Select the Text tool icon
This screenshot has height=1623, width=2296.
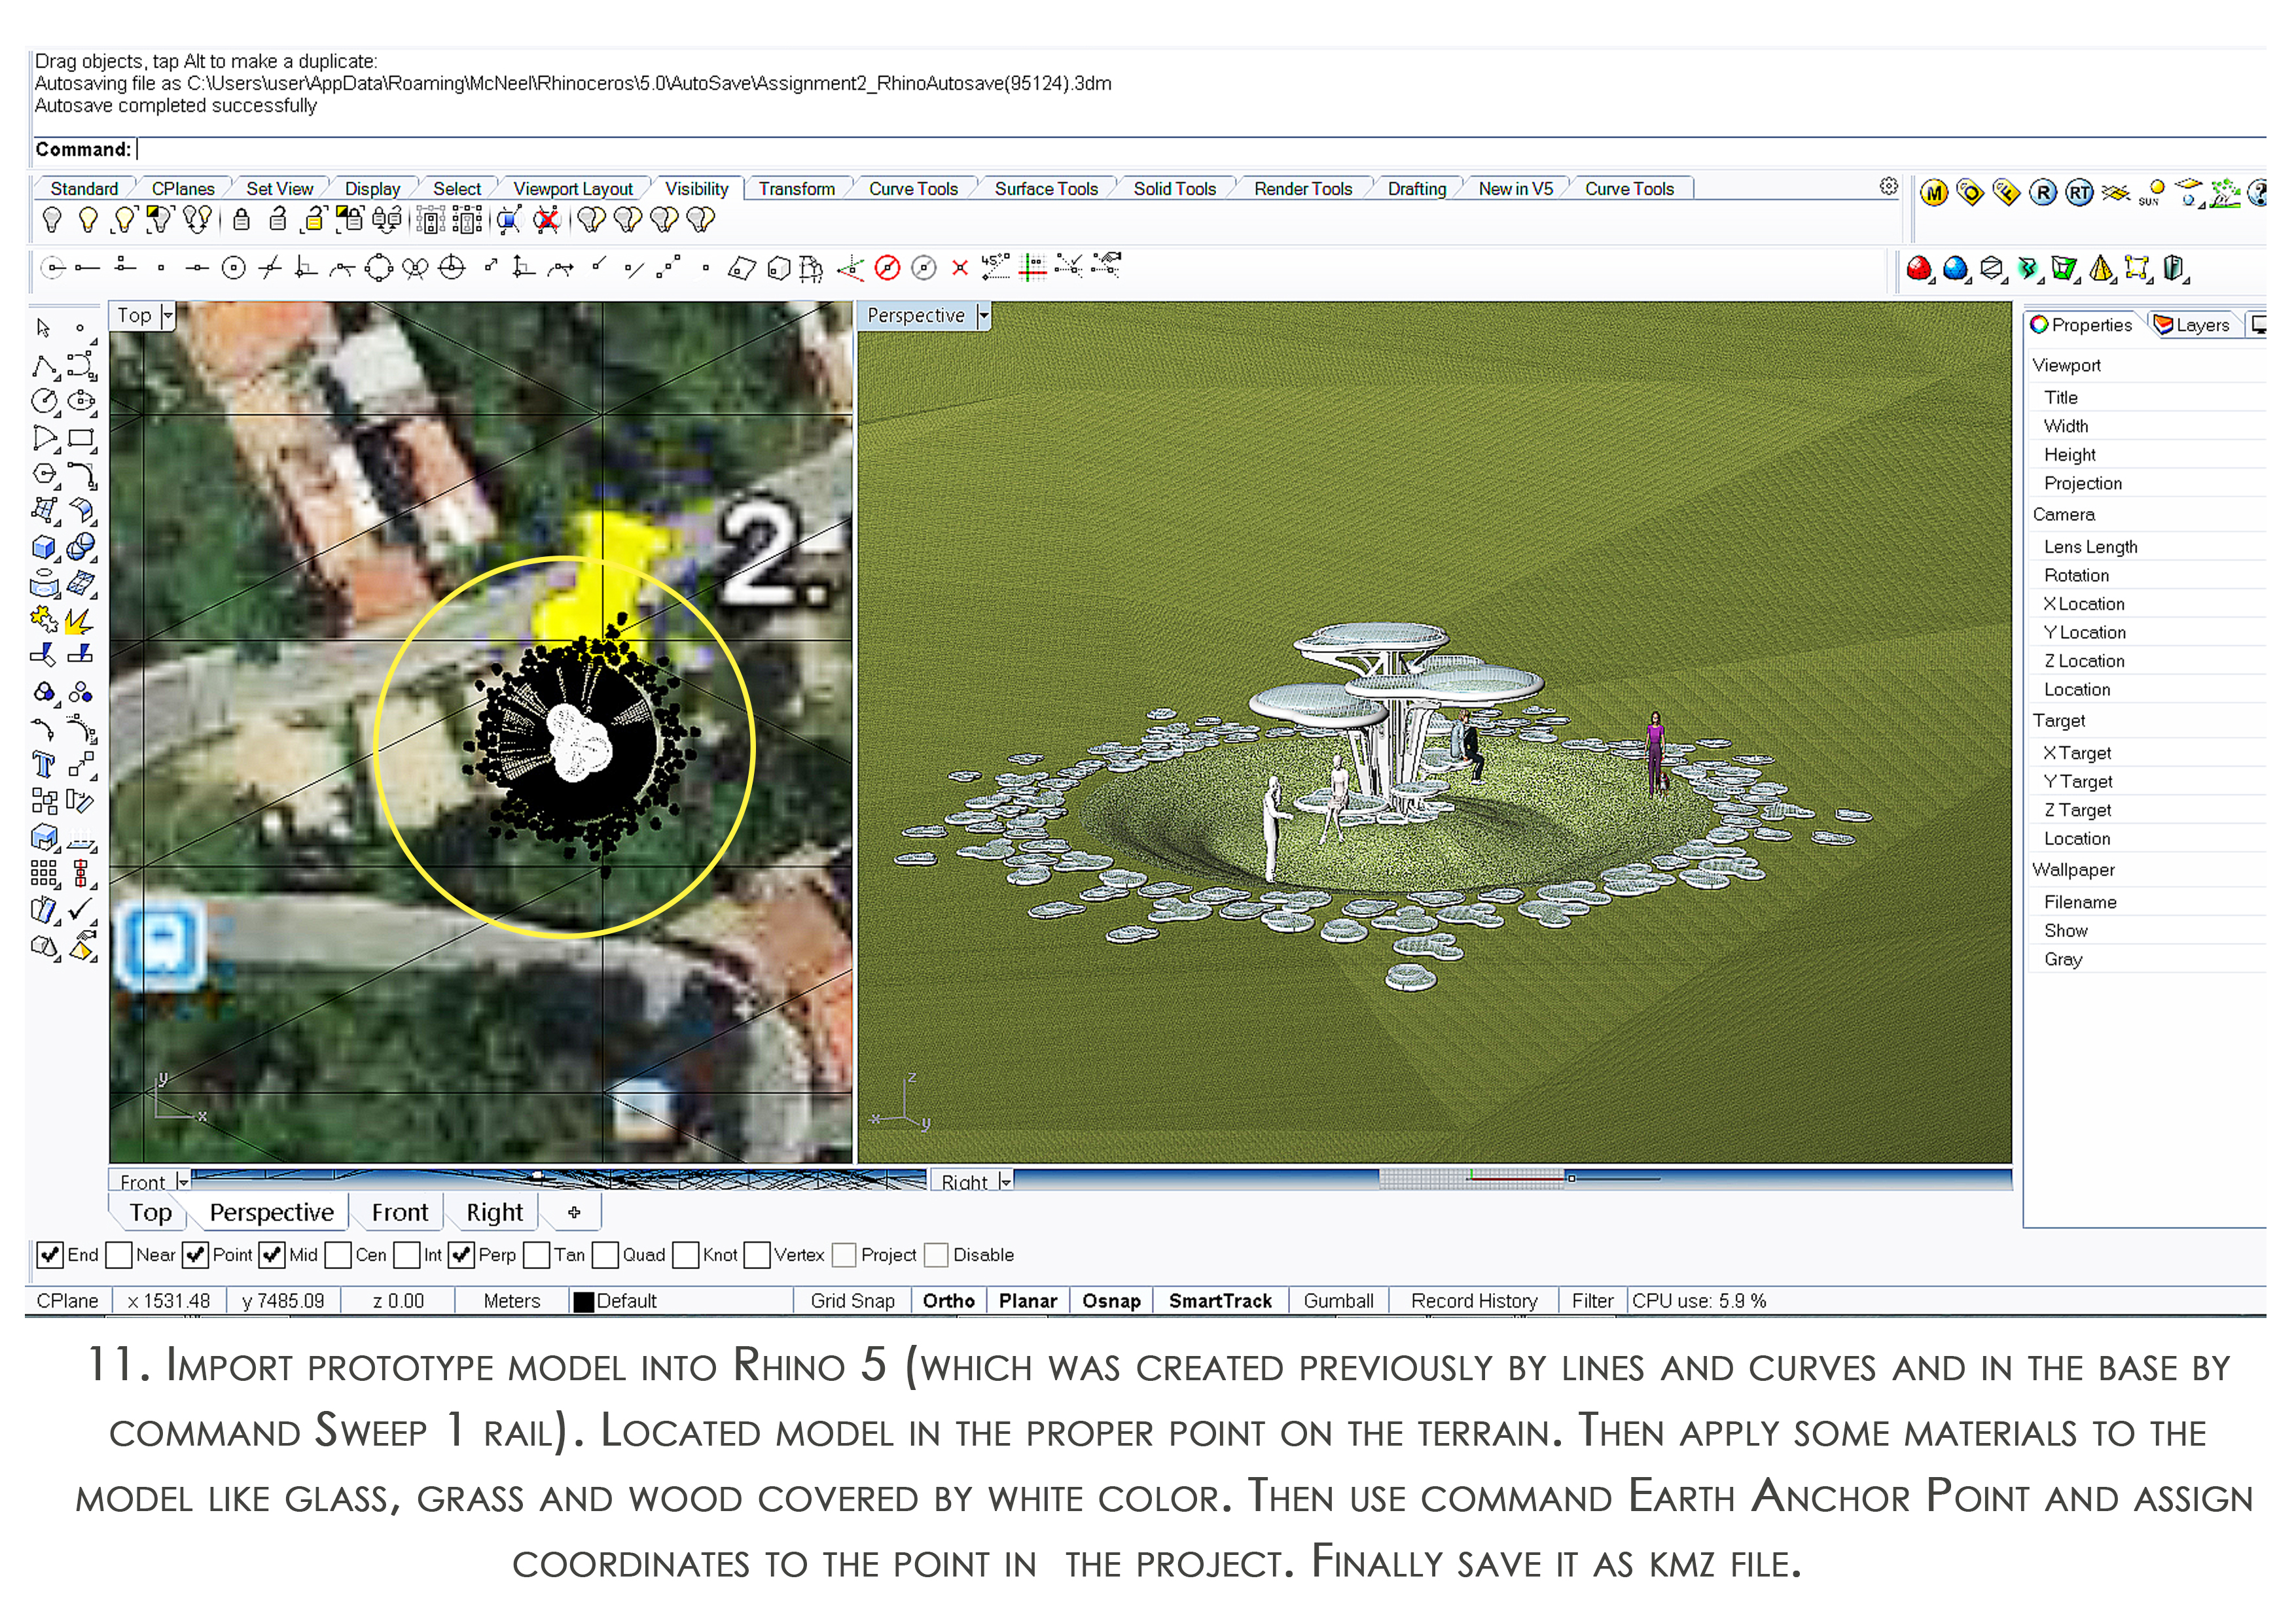pyautogui.click(x=43, y=765)
